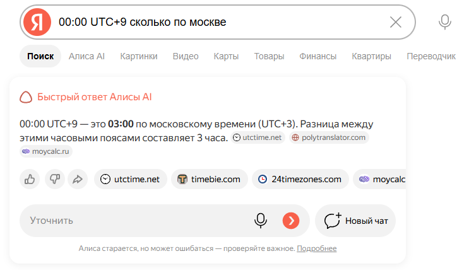
Task: Open the Товары tab
Action: 269,56
